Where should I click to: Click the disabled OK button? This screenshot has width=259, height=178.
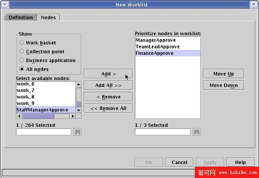(149, 162)
